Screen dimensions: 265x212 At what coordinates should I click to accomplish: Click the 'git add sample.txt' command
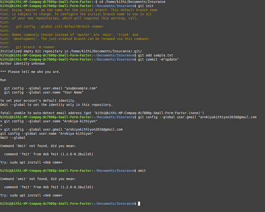click(155, 56)
